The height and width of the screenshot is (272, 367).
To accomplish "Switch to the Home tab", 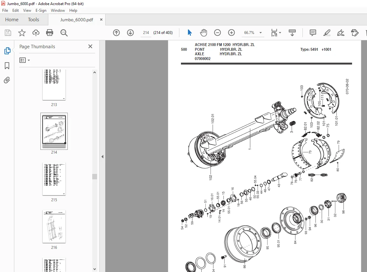I will (12, 20).
